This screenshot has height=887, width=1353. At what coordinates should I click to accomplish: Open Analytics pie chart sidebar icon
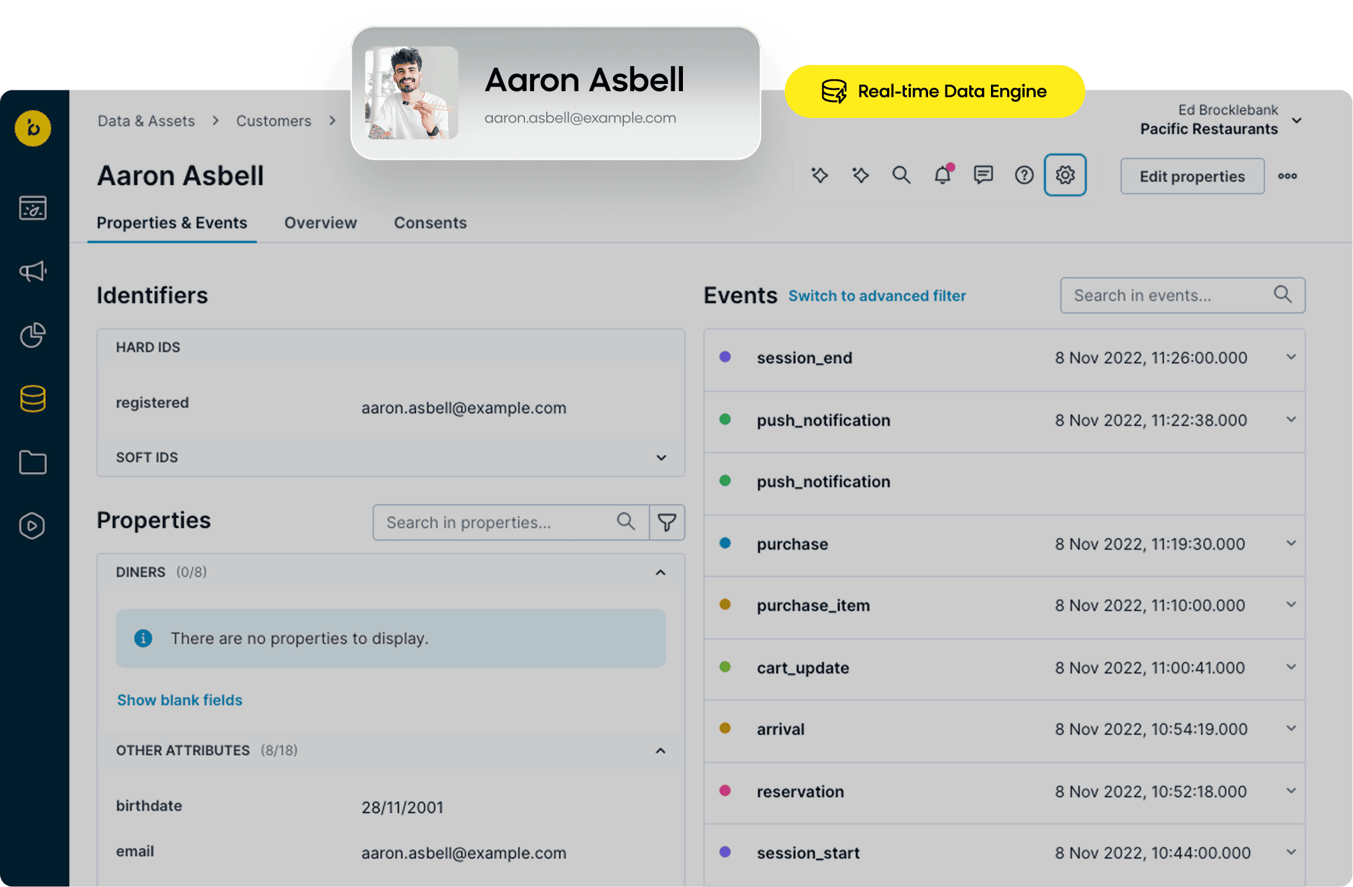33,335
